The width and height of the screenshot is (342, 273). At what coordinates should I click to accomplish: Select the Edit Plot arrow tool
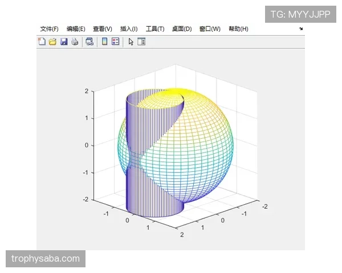pos(131,42)
